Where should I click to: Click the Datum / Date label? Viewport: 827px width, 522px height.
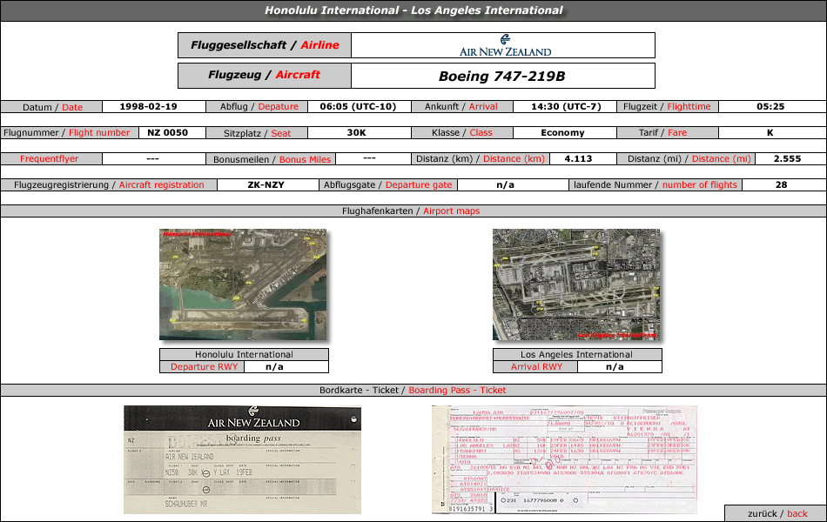pyautogui.click(x=51, y=107)
